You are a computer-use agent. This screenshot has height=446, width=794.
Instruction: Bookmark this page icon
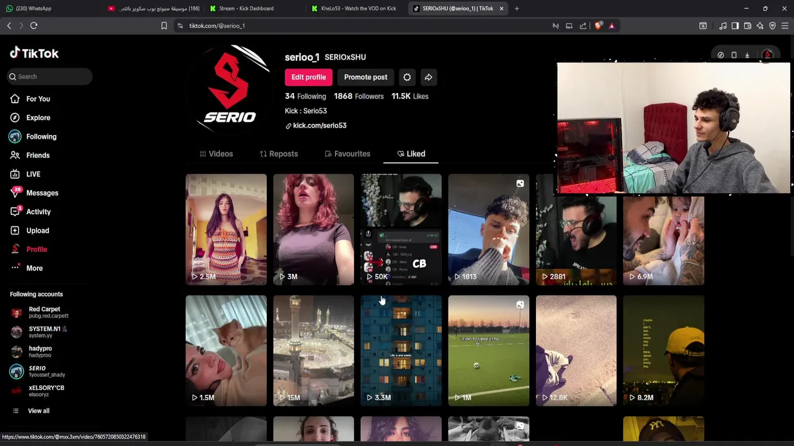point(164,25)
